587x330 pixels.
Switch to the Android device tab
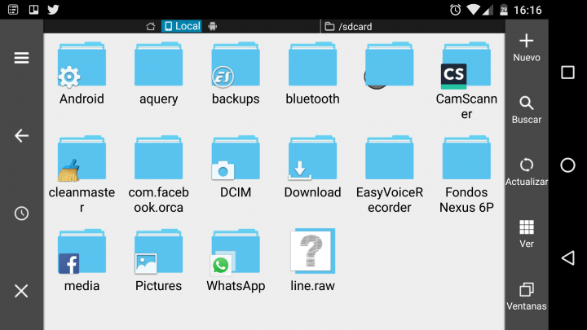(x=213, y=26)
